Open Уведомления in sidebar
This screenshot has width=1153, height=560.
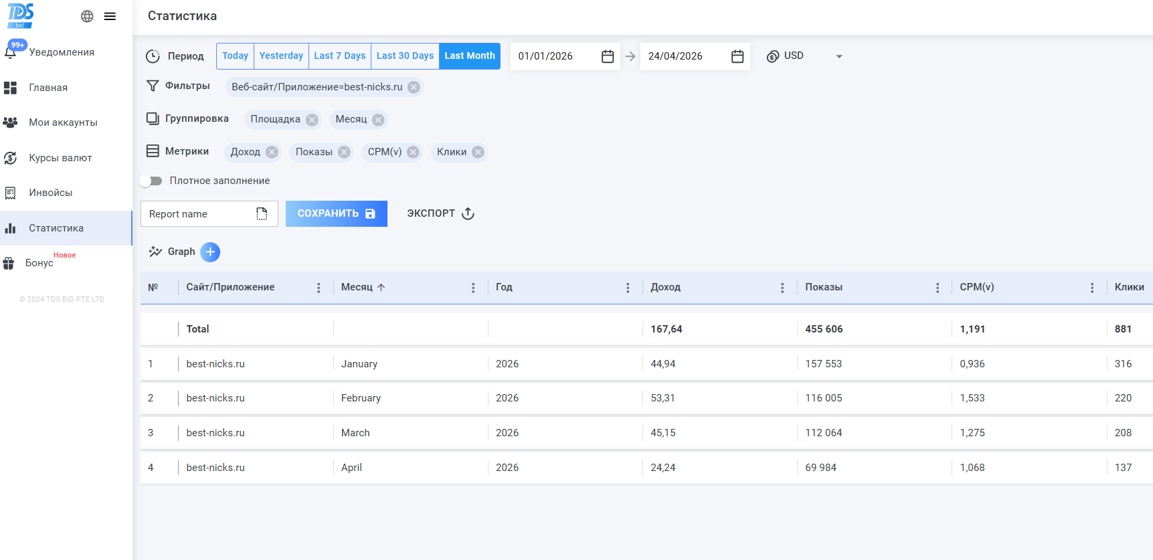pos(66,52)
